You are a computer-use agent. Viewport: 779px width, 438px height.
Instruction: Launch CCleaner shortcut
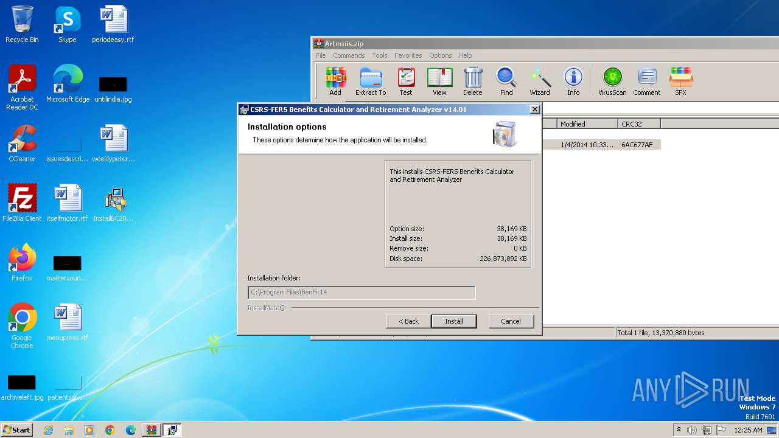22,144
